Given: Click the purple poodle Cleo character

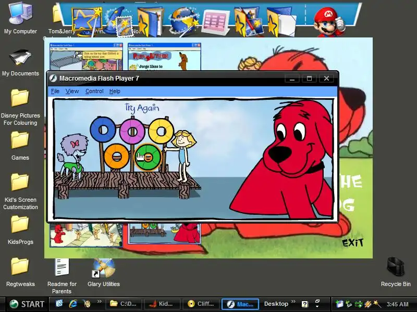Looking at the screenshot, I should tap(72, 158).
